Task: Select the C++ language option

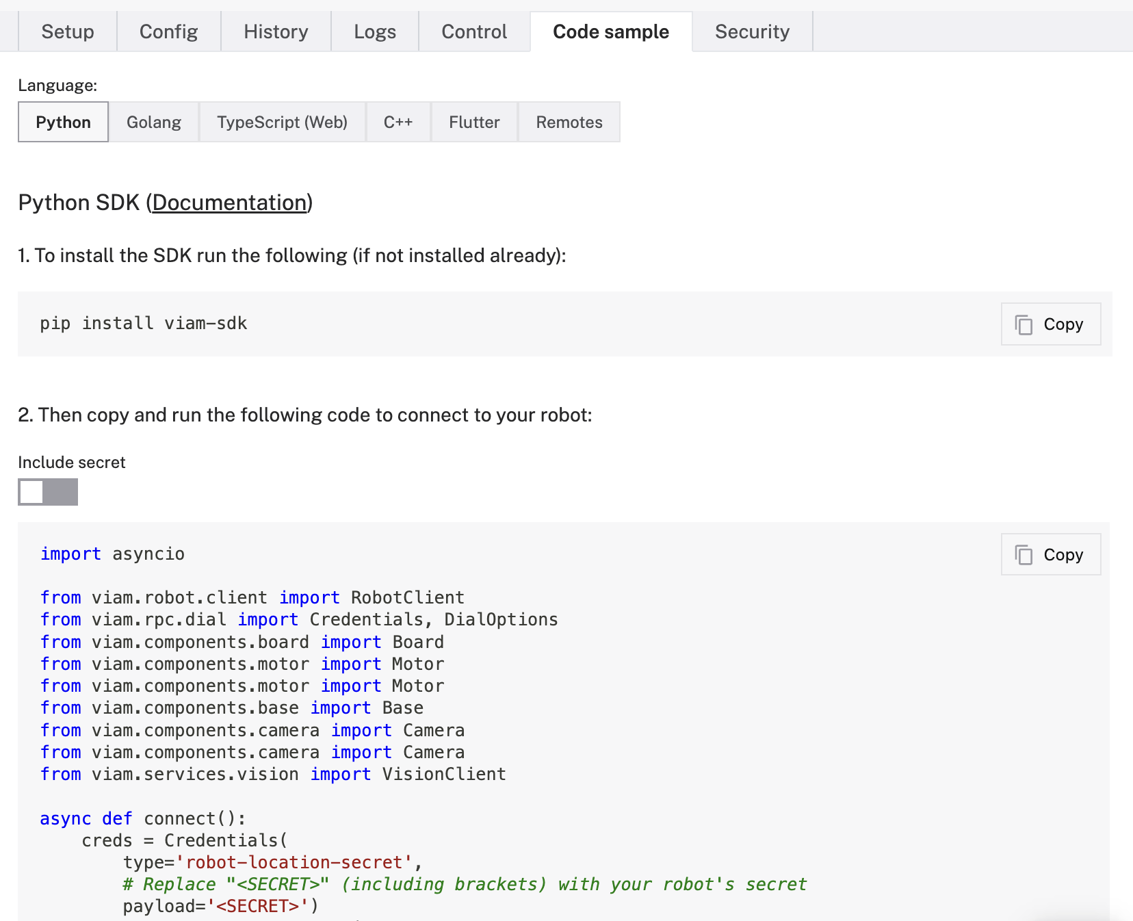Action: [x=398, y=122]
